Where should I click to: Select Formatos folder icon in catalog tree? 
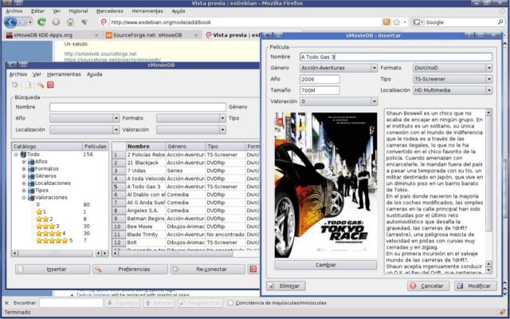click(31, 168)
